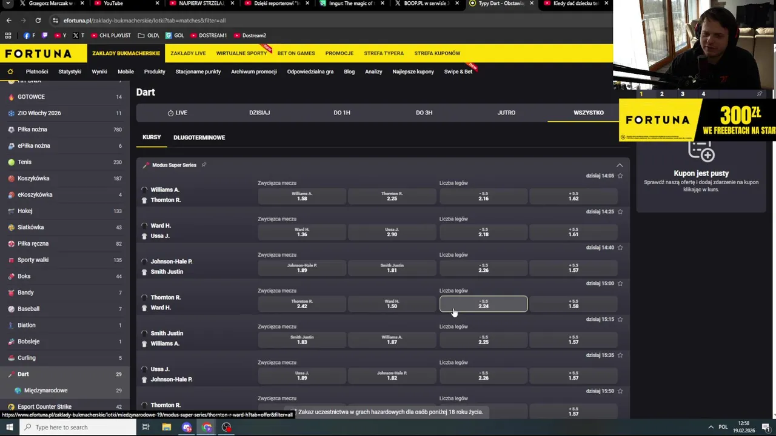Open GOTOWCE category in sidebar

tap(64, 97)
